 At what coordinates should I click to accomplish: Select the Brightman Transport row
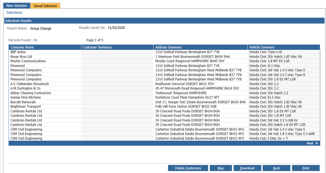click(164, 106)
